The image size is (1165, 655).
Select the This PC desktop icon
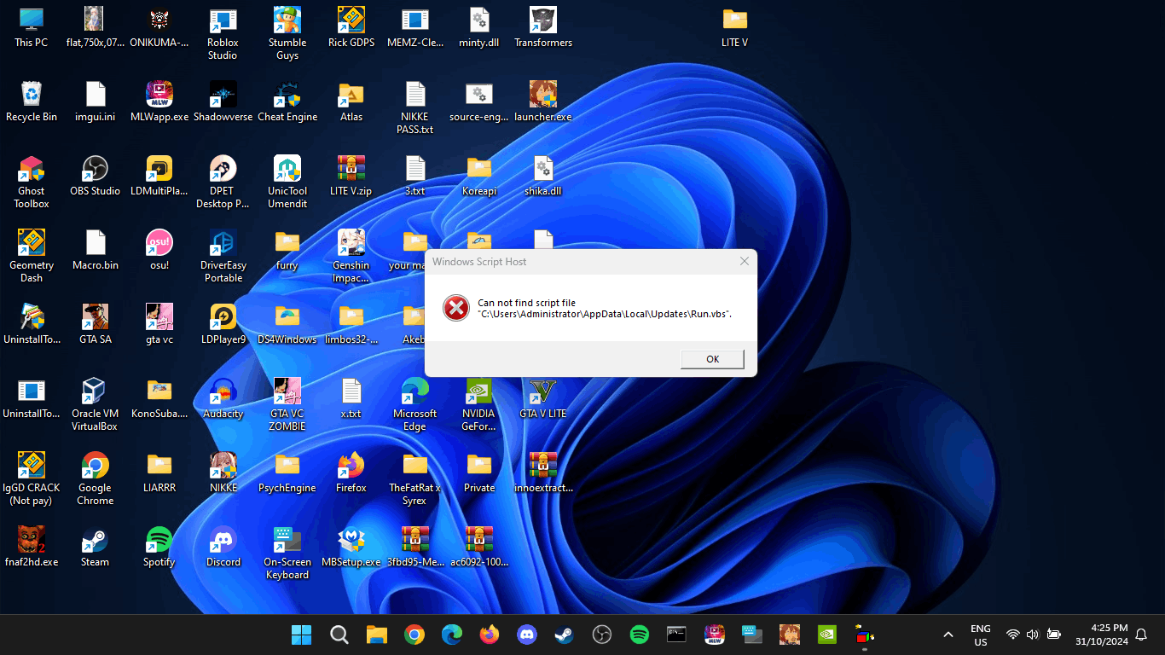pyautogui.click(x=32, y=28)
